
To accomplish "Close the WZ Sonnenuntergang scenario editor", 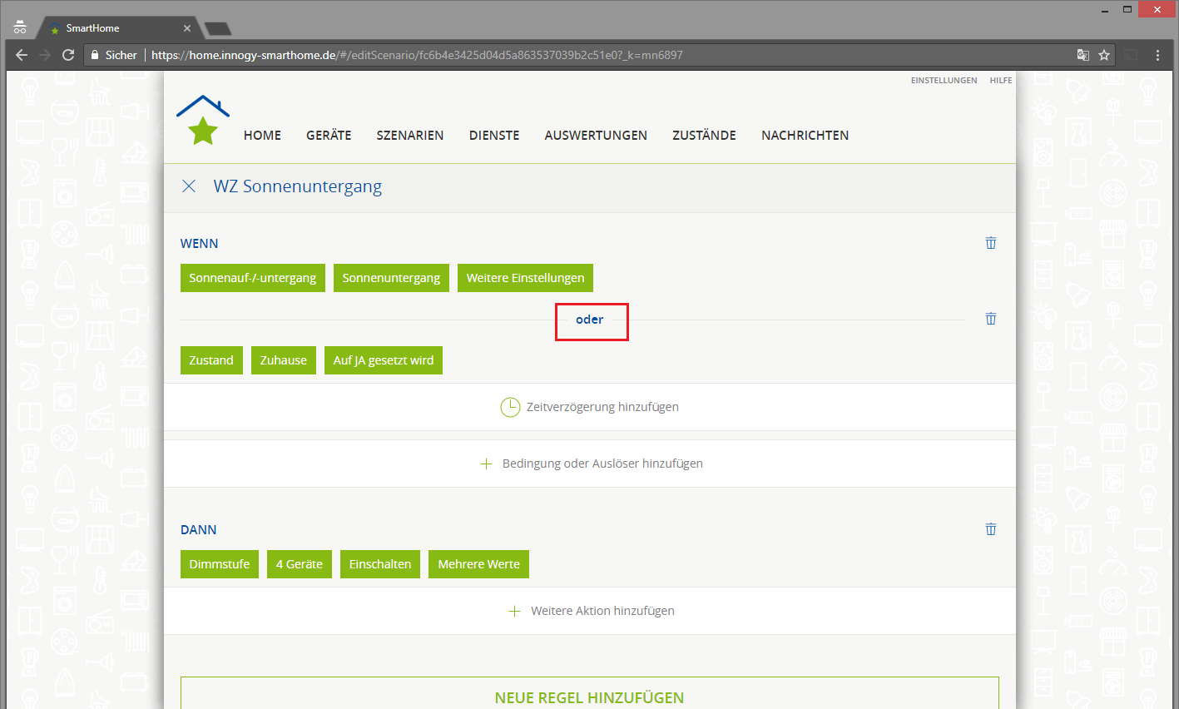I will [x=189, y=186].
